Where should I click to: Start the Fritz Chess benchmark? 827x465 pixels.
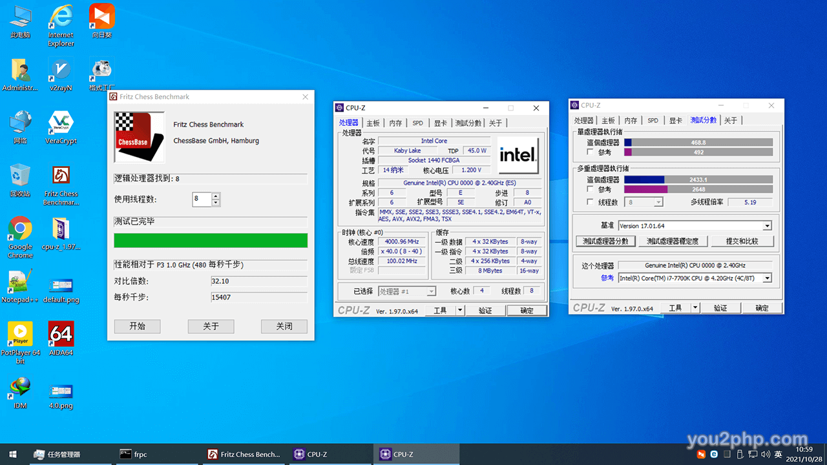click(x=138, y=326)
